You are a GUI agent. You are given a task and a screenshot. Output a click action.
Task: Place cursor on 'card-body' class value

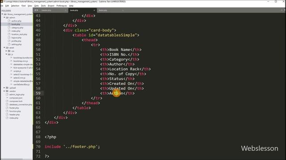coord(101,30)
